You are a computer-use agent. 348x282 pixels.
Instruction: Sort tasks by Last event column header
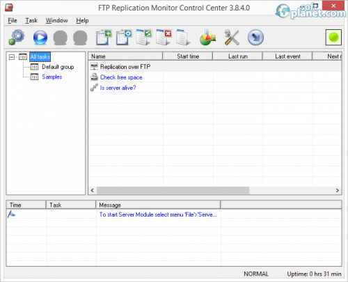click(287, 56)
